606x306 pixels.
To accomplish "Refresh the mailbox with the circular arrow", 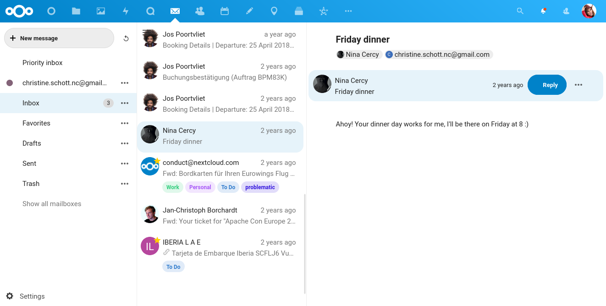I will click(x=126, y=38).
